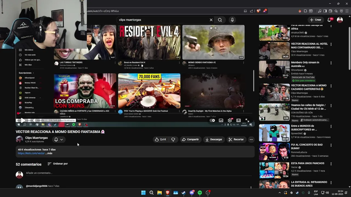Screen dimensions: 351x197
Task: Start voice search with the microphone icon
Action: 232,20
